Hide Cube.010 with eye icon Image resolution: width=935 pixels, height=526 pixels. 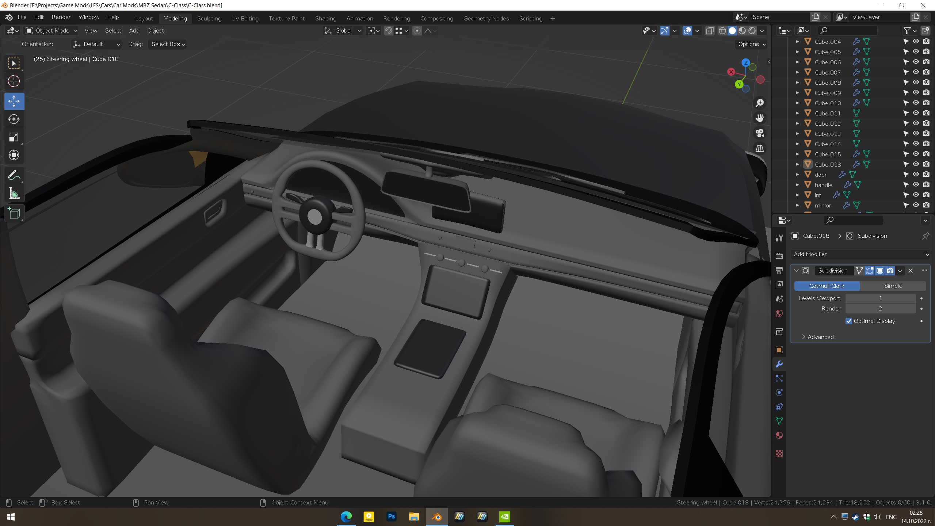[916, 103]
